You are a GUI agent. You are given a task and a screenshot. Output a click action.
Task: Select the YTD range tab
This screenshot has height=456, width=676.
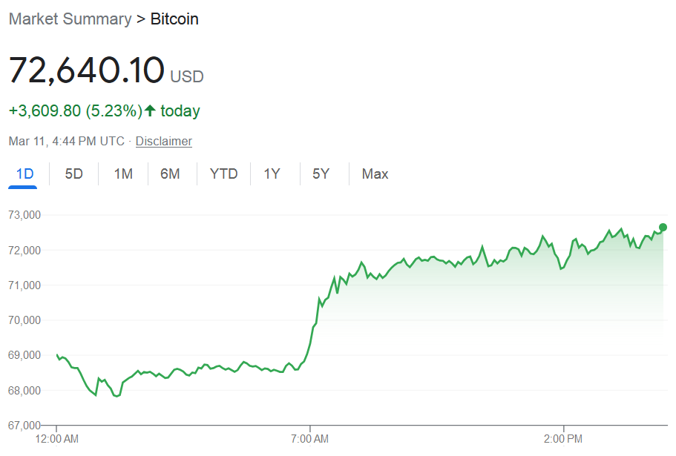pos(223,174)
